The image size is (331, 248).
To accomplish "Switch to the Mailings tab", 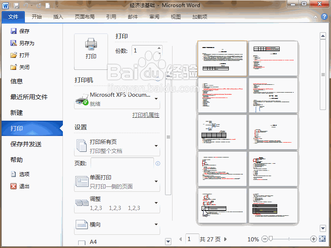I will (x=133, y=17).
